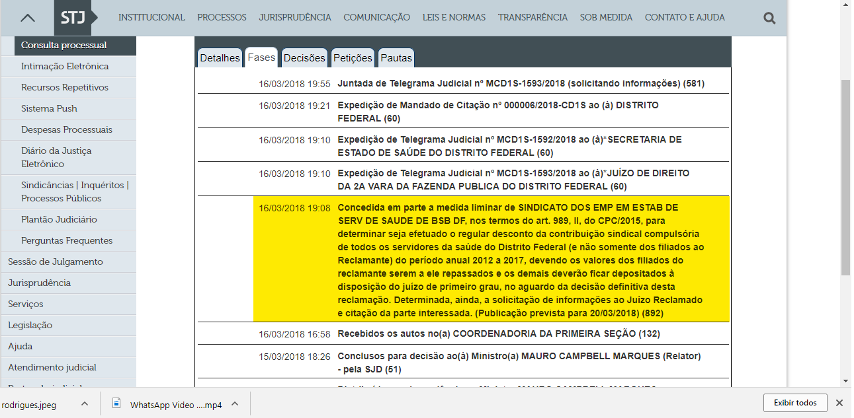Open the Petições tab
Image resolution: width=854 pixels, height=418 pixels.
[353, 58]
